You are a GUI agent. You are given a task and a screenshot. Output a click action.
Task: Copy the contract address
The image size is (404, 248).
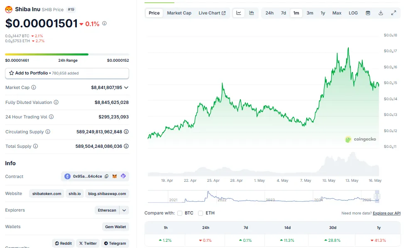[x=106, y=176]
